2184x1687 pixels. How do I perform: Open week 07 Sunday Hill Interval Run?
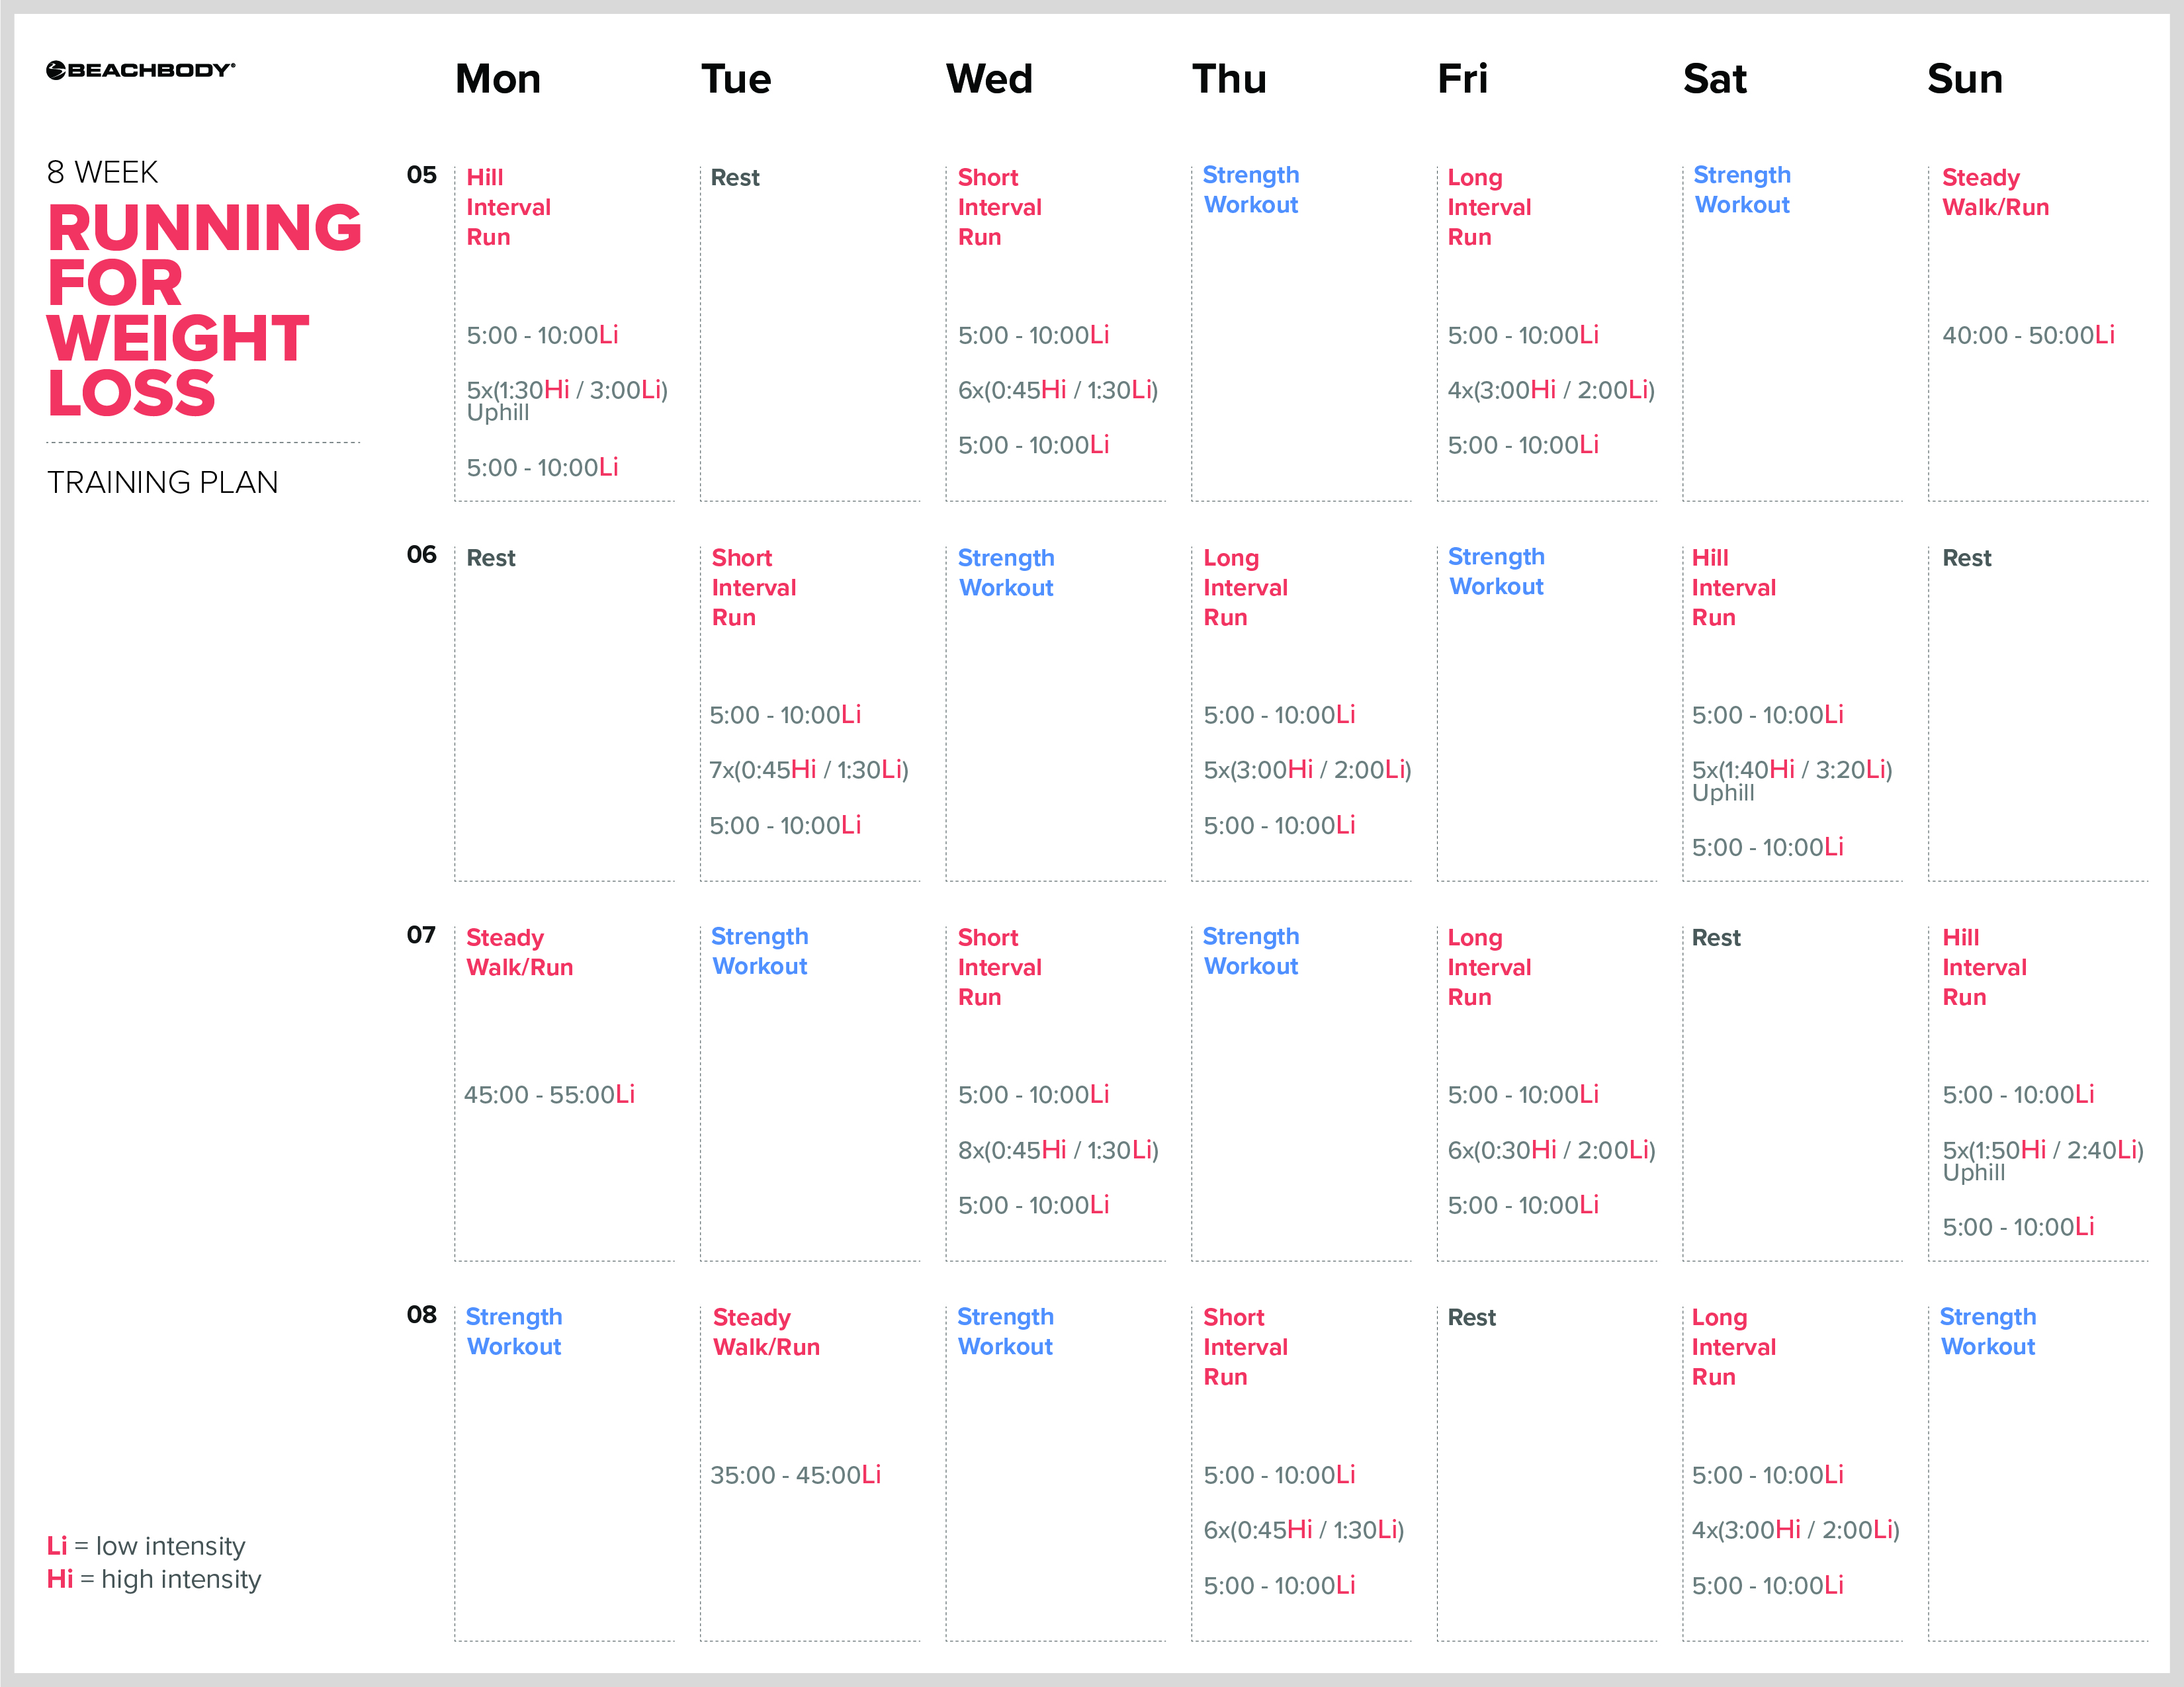1984,967
